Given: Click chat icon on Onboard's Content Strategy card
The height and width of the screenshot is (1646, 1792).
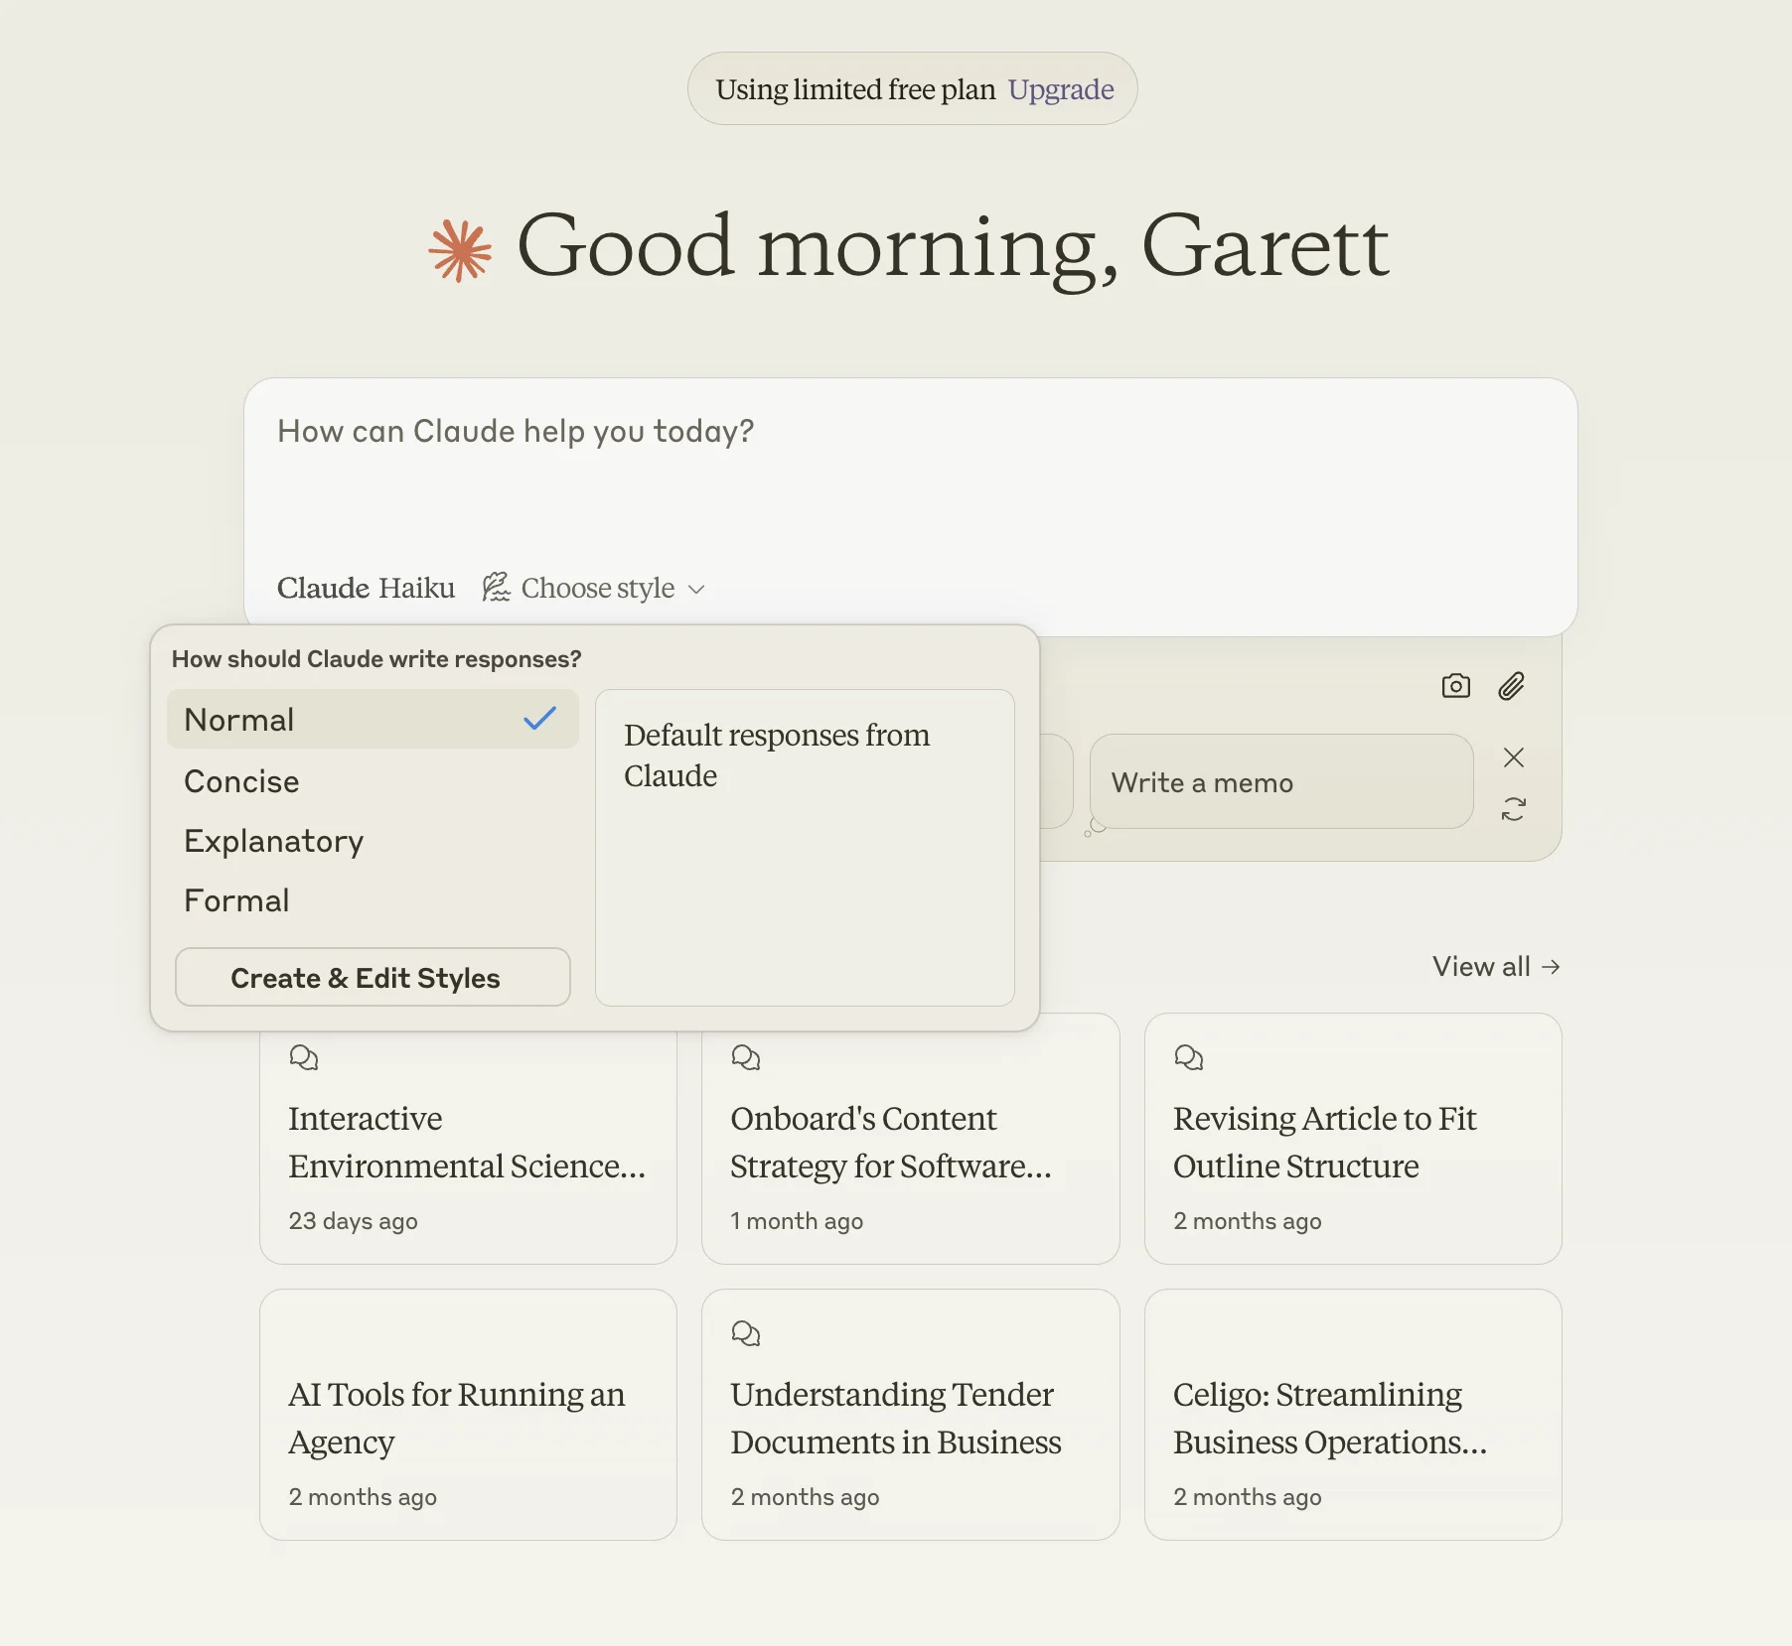Looking at the screenshot, I should (x=746, y=1057).
